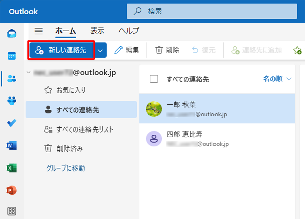Image resolution: width=305 pixels, height=219 pixels.
Task: Select すべての連絡先 in the folder pane
Action: coord(81,110)
